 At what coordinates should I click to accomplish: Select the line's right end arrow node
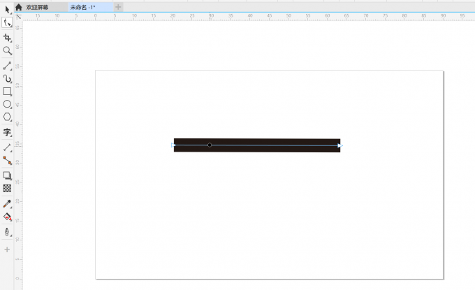click(340, 146)
